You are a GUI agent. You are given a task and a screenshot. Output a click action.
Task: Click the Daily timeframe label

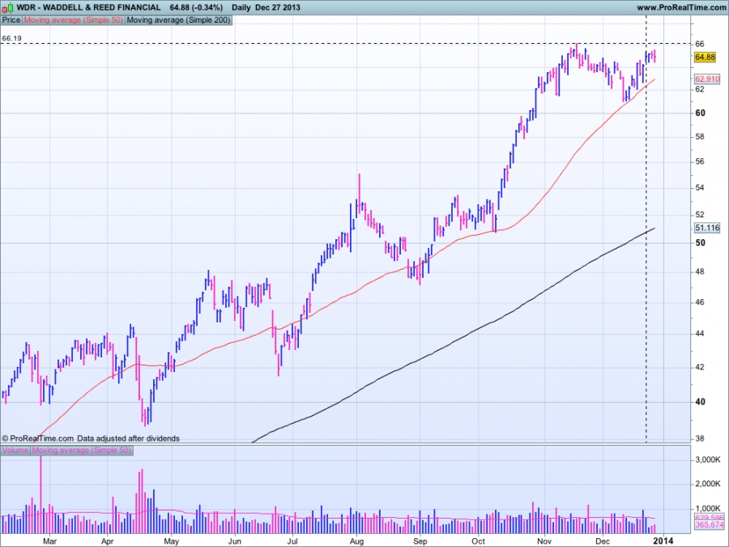(x=241, y=7)
